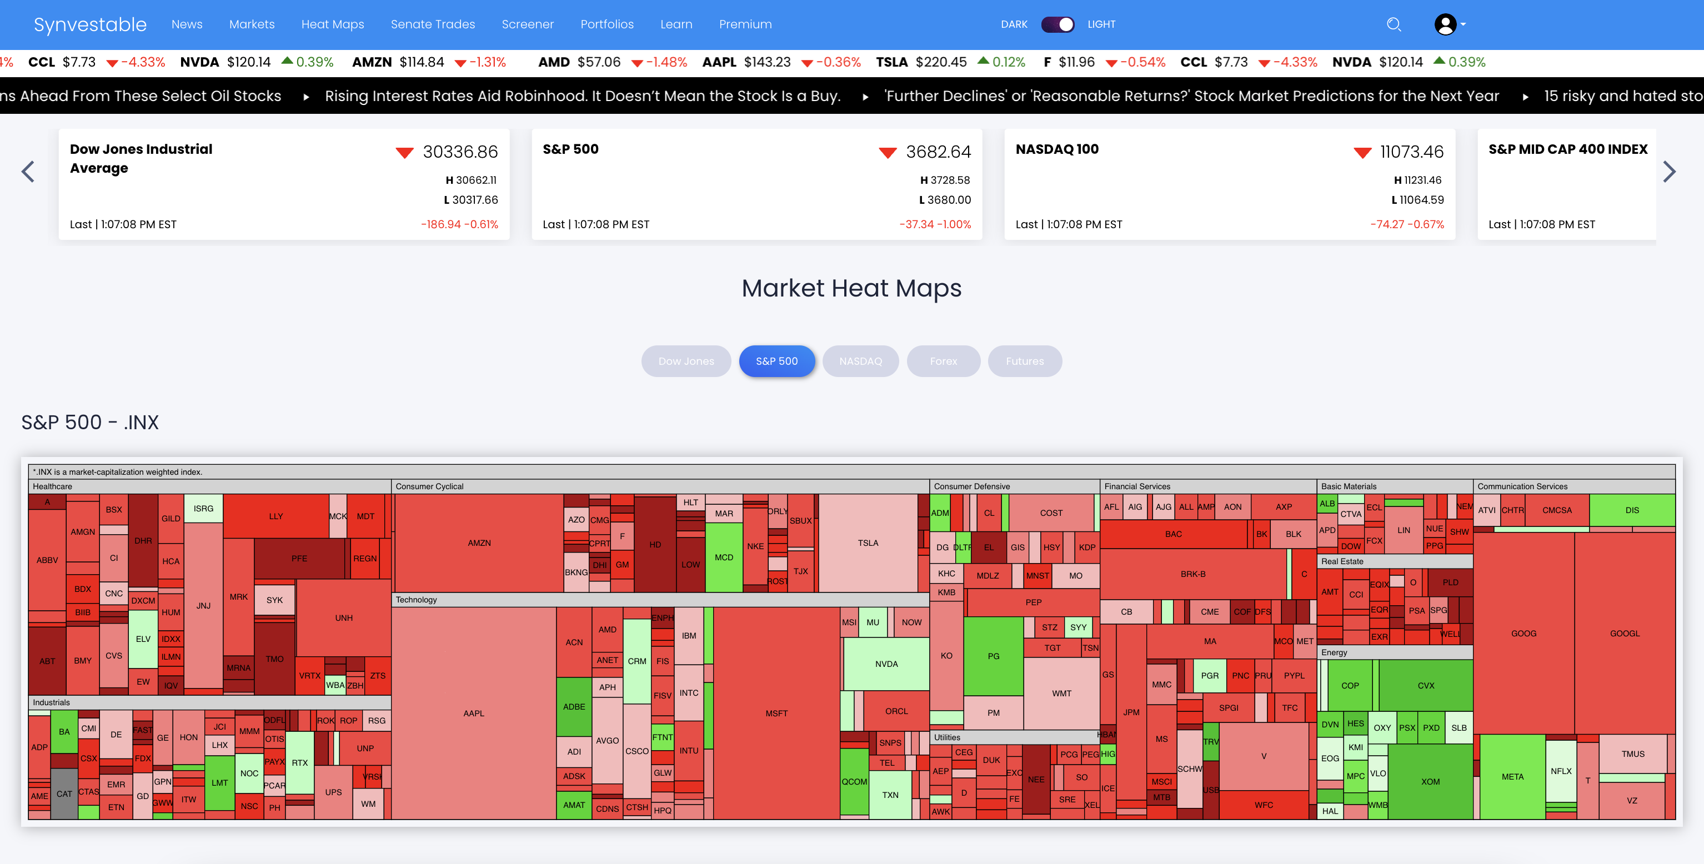
Task: Click the F $11.96 ticker entry
Action: (1104, 62)
